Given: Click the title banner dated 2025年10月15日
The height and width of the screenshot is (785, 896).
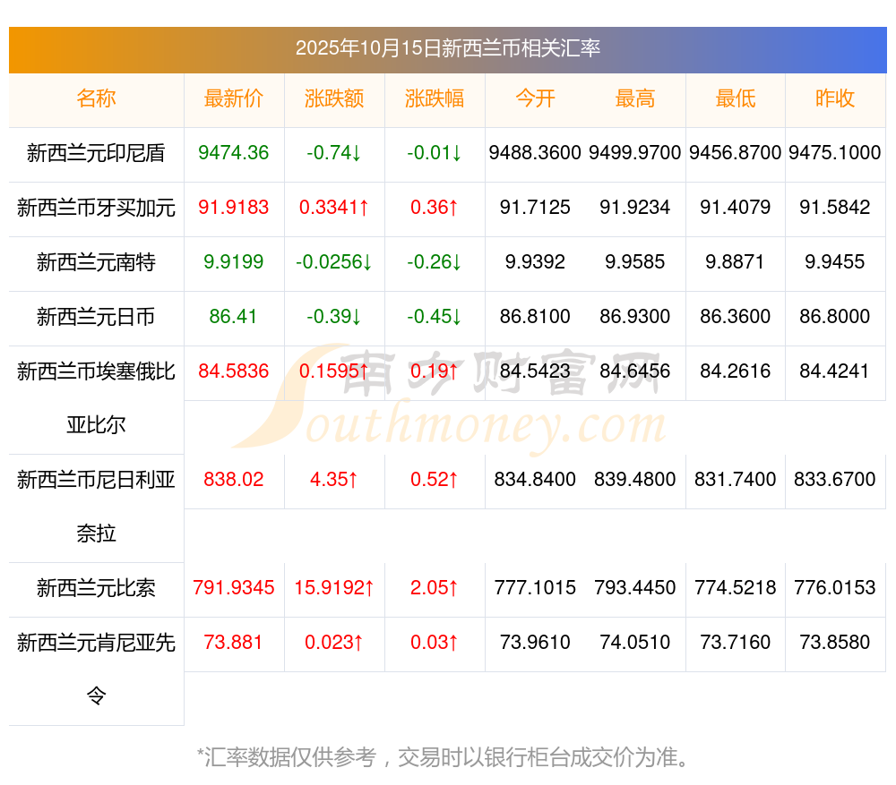Looking at the screenshot, I should (x=448, y=48).
